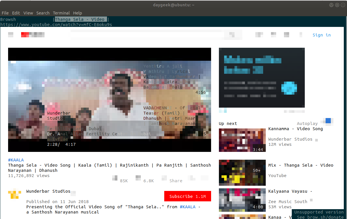This screenshot has width=347, height=219.
Task: Open the YouTube hamburger guide menu
Action: click(x=11, y=35)
